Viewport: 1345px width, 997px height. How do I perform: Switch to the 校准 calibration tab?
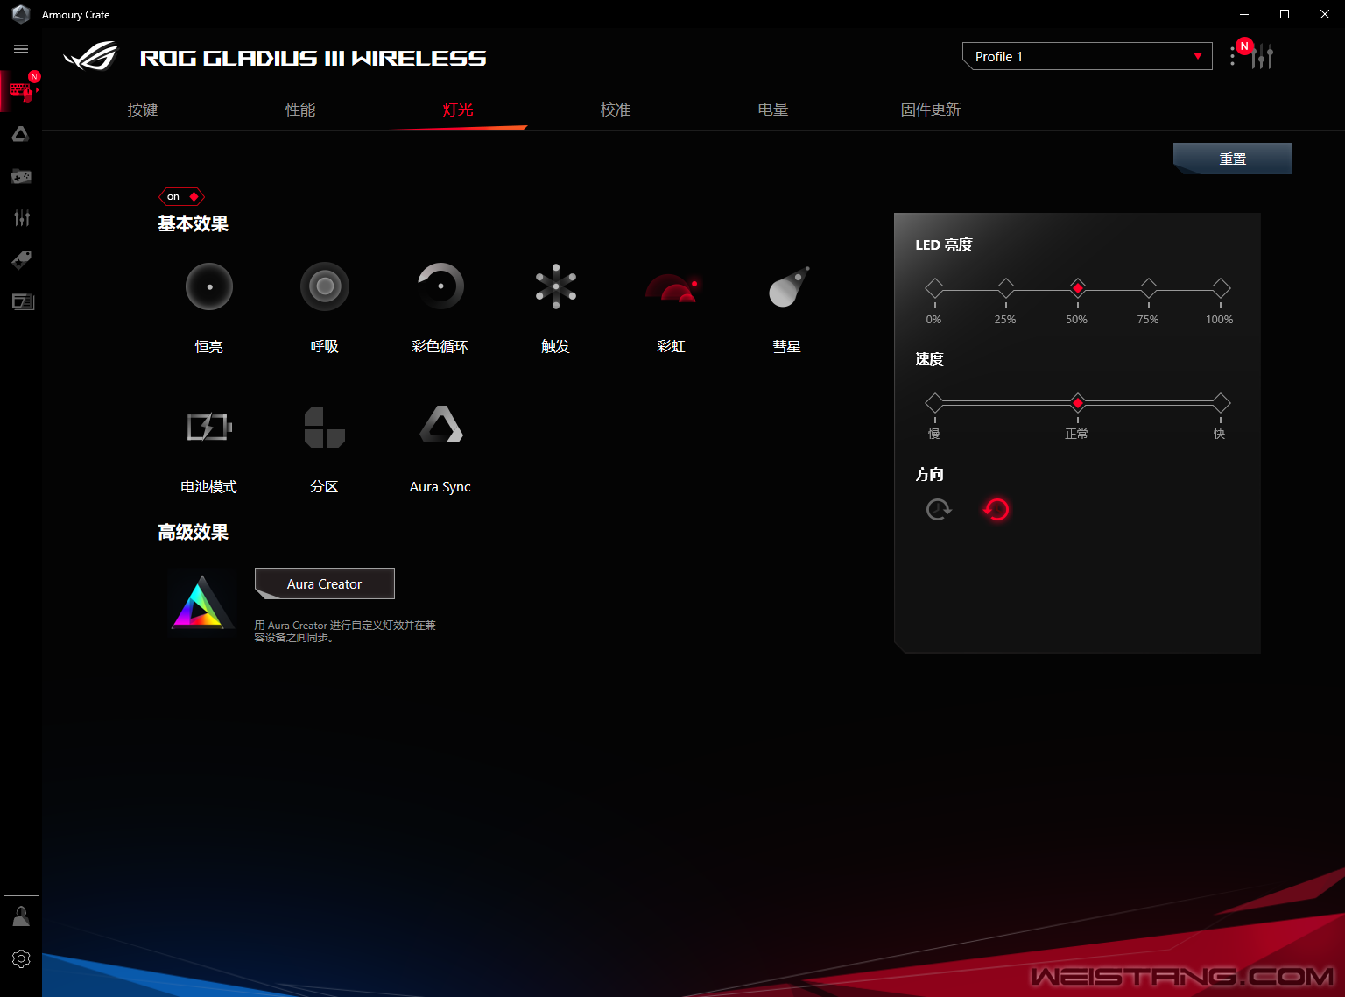(616, 110)
